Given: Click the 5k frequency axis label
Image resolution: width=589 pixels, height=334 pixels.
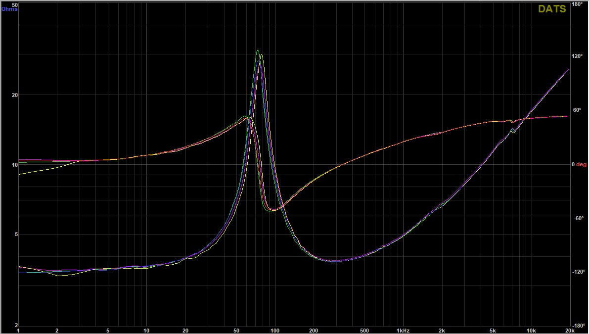Looking at the screenshot, I should [493, 330].
